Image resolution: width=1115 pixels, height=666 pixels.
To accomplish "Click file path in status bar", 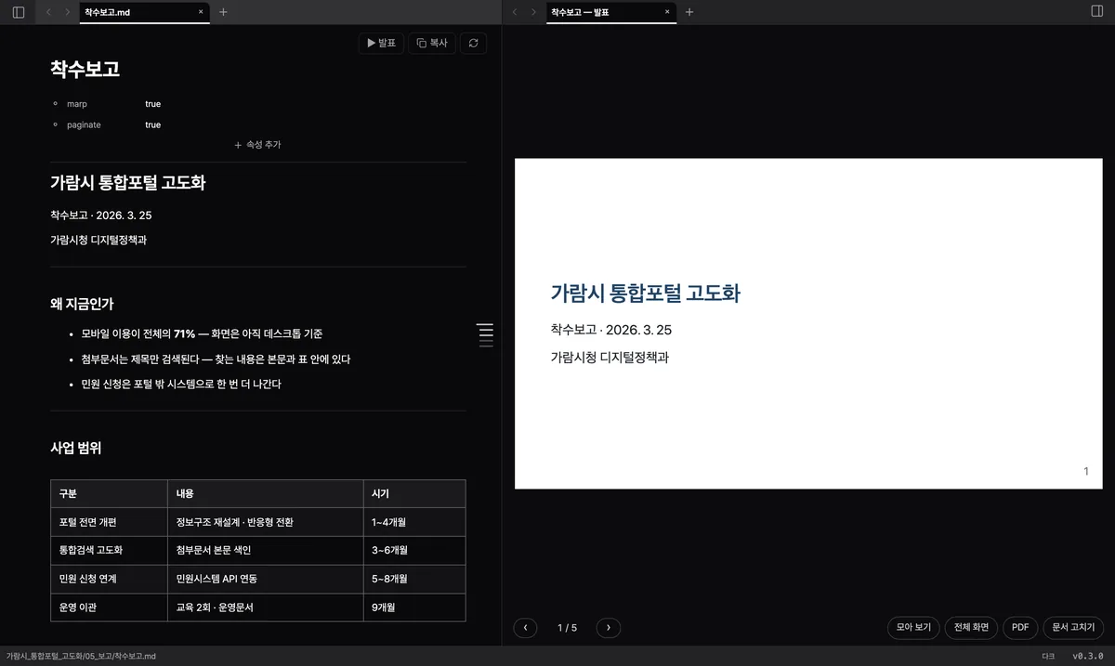I will coord(81,656).
